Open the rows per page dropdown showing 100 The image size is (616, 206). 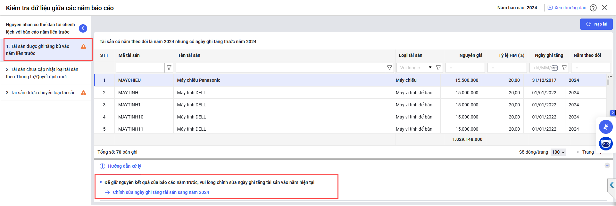(558, 152)
